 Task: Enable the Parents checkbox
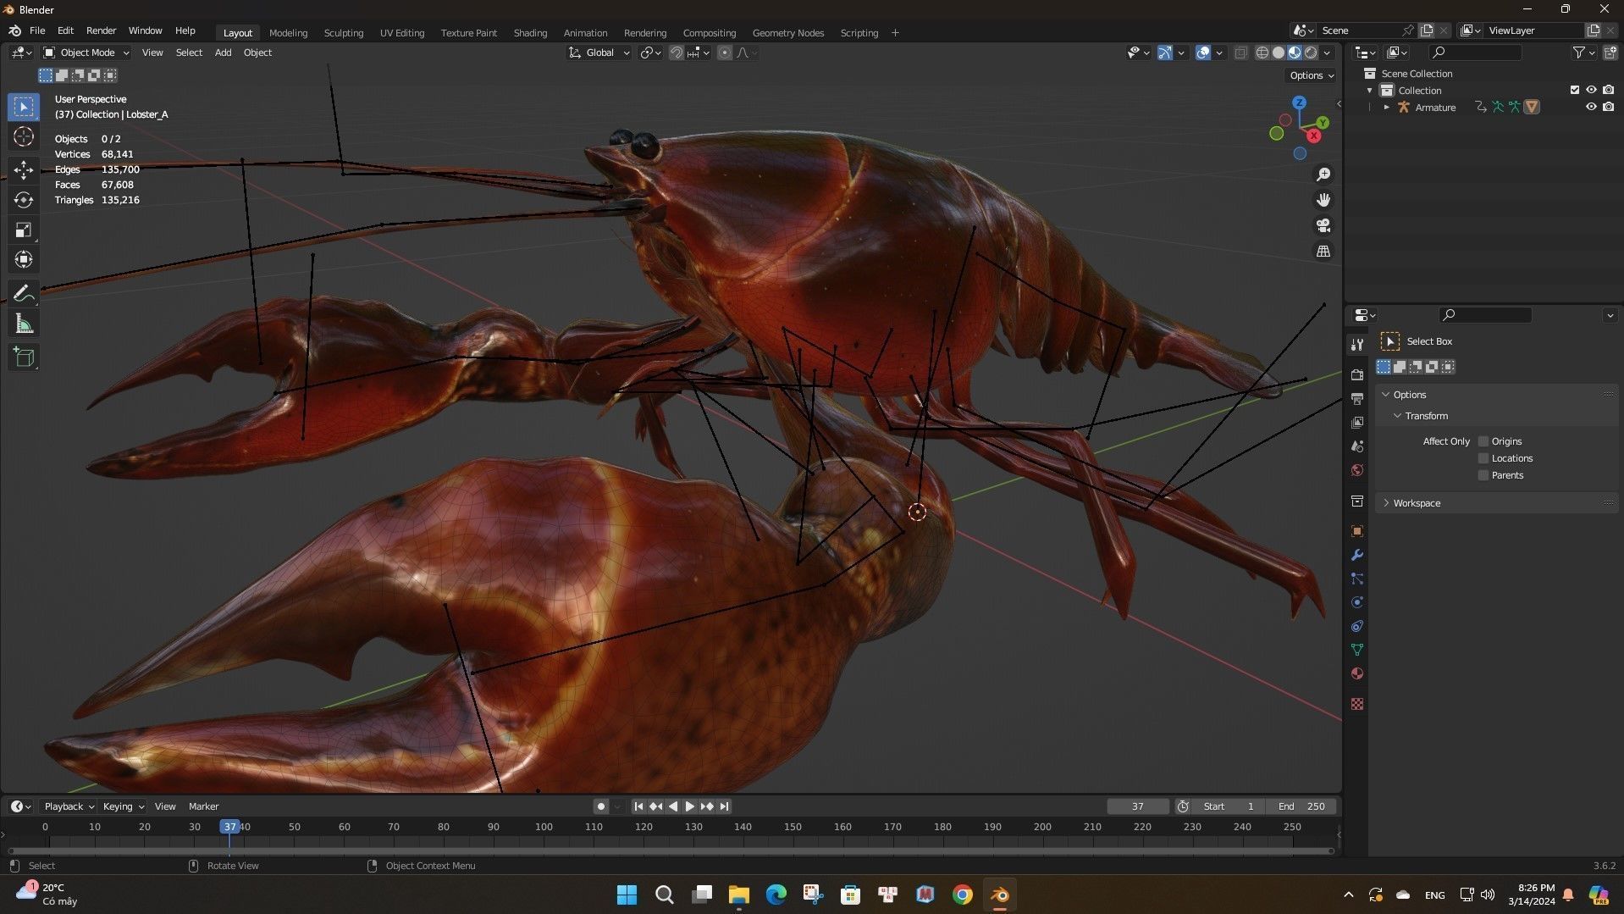click(1483, 475)
